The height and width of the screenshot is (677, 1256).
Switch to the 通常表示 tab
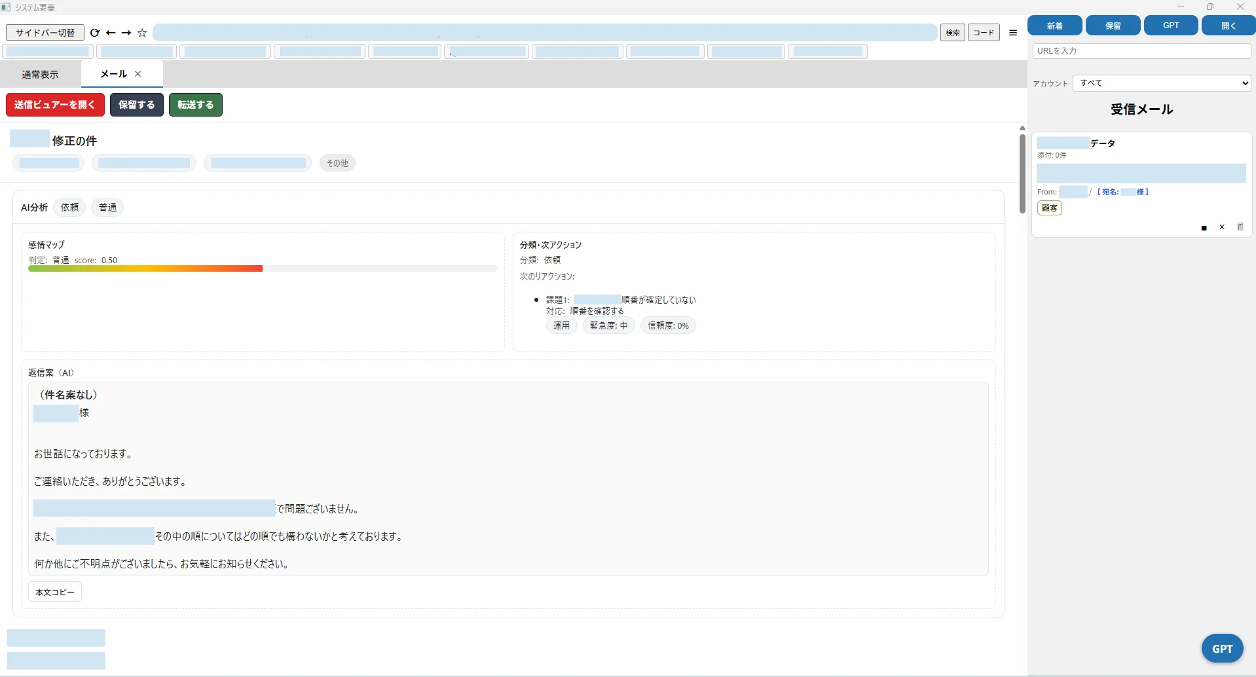point(40,75)
